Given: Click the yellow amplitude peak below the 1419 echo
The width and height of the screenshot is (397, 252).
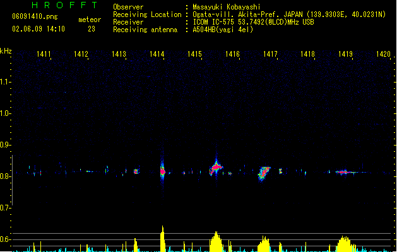Looking at the screenshot, I should tap(343, 244).
